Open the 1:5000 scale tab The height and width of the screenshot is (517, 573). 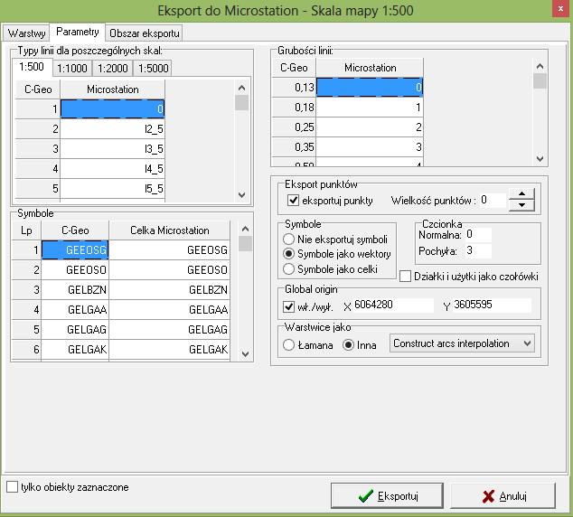(x=154, y=69)
